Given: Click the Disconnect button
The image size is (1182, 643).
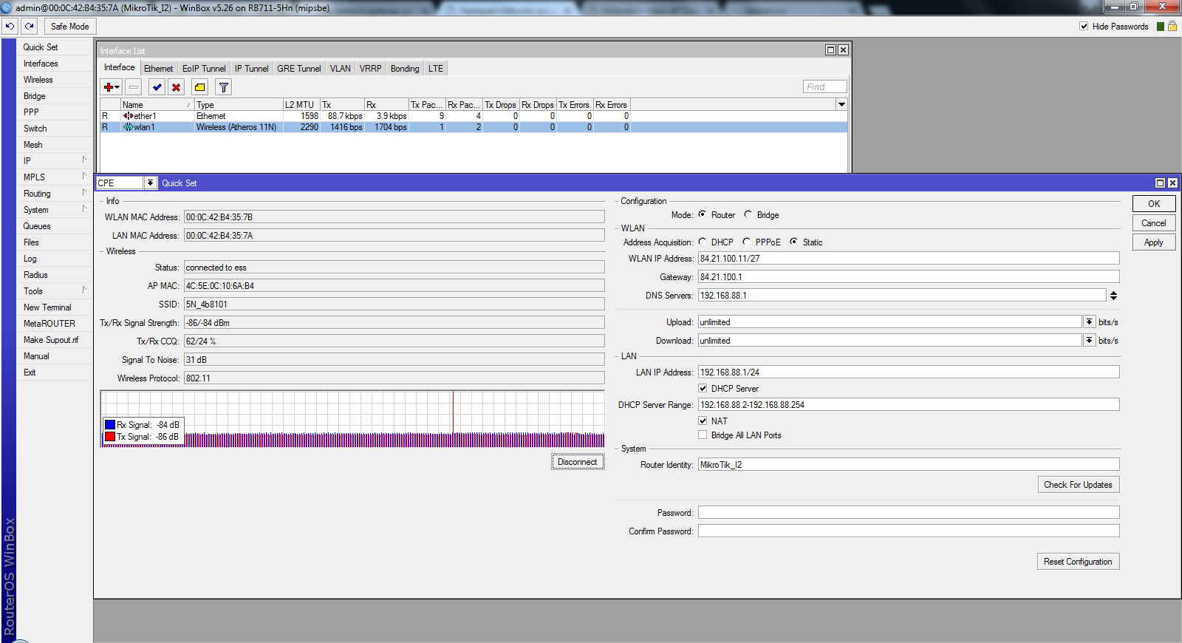Looking at the screenshot, I should (x=578, y=462).
